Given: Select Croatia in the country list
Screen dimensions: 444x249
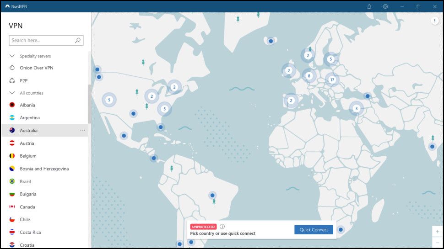Looking at the screenshot, I should [44, 244].
